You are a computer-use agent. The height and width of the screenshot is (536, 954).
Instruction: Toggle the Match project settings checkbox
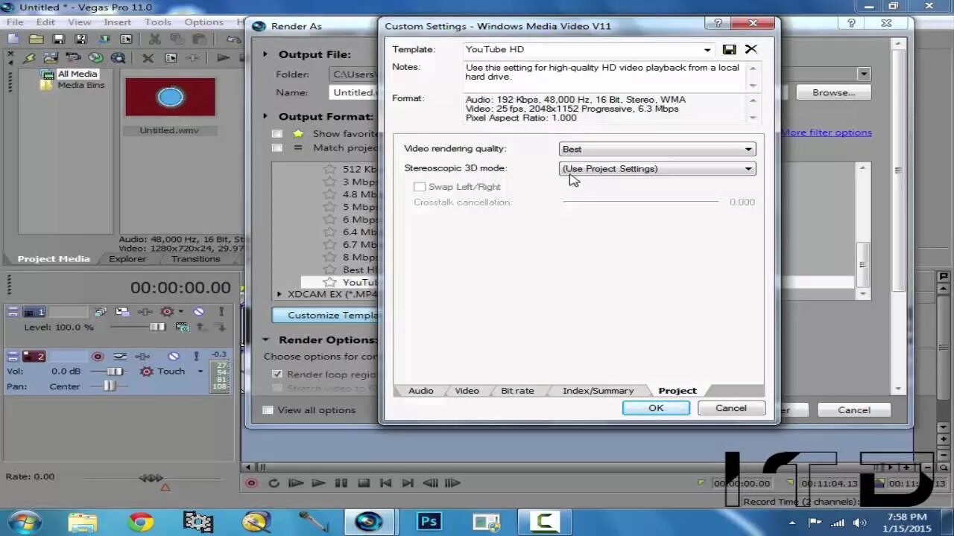[x=277, y=147]
